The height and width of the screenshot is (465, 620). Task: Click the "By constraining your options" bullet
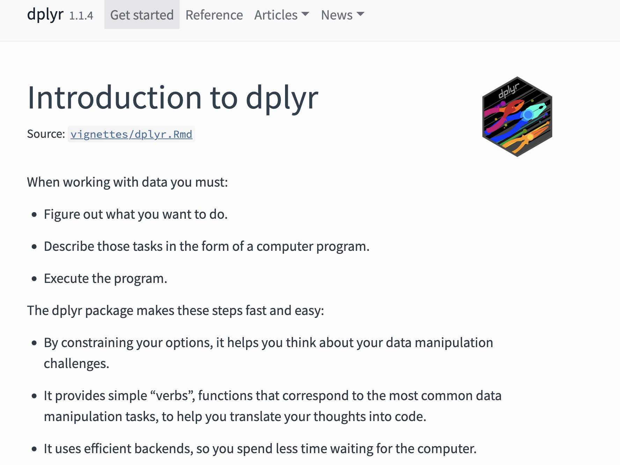tap(268, 343)
